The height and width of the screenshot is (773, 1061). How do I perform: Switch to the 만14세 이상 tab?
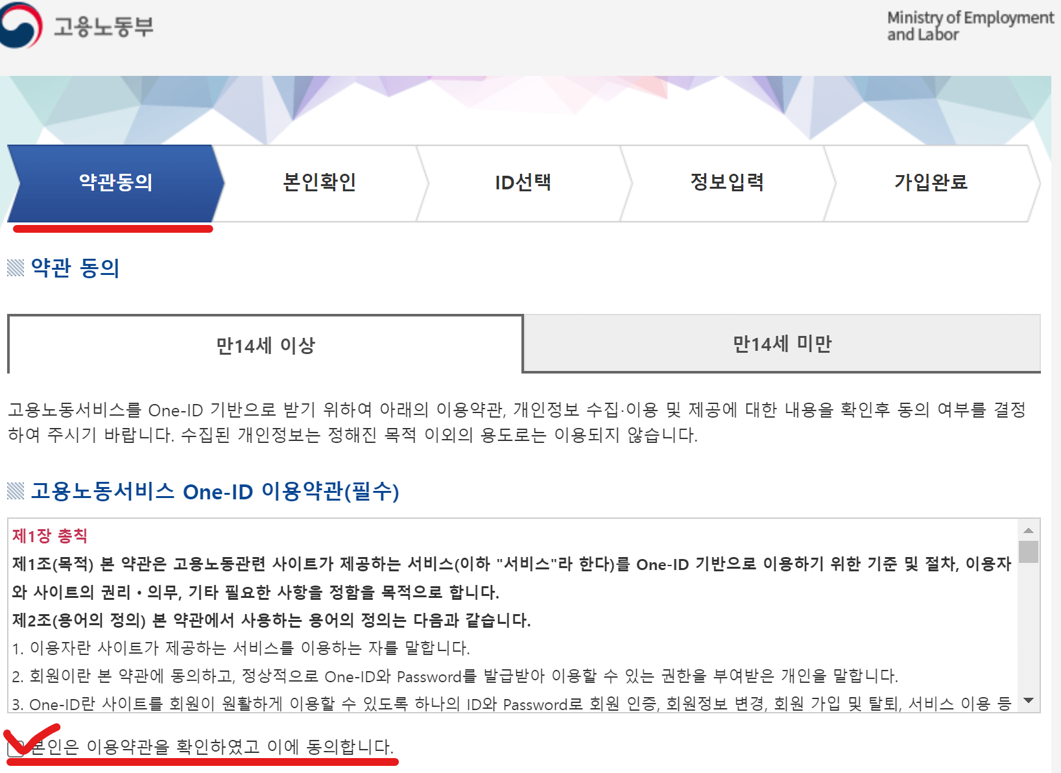point(263,344)
